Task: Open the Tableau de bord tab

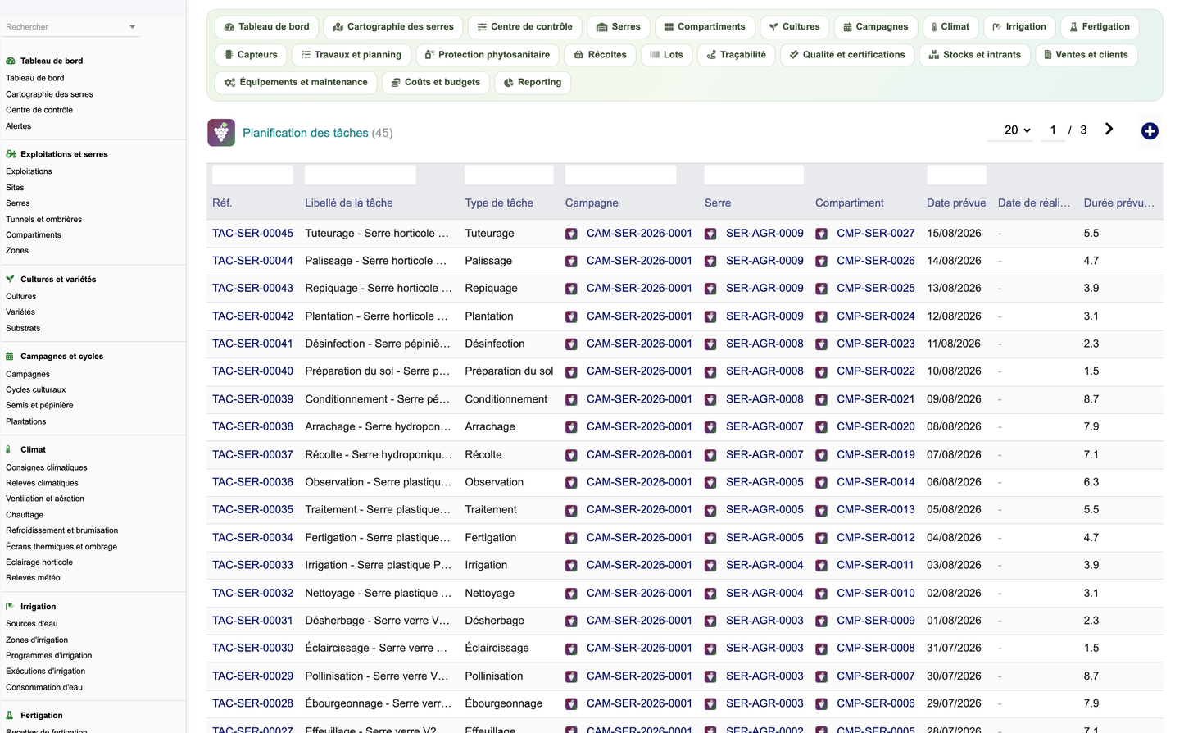Action: tap(266, 27)
